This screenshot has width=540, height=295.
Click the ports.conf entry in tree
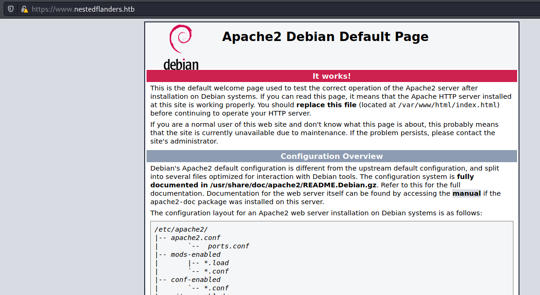[x=228, y=246]
